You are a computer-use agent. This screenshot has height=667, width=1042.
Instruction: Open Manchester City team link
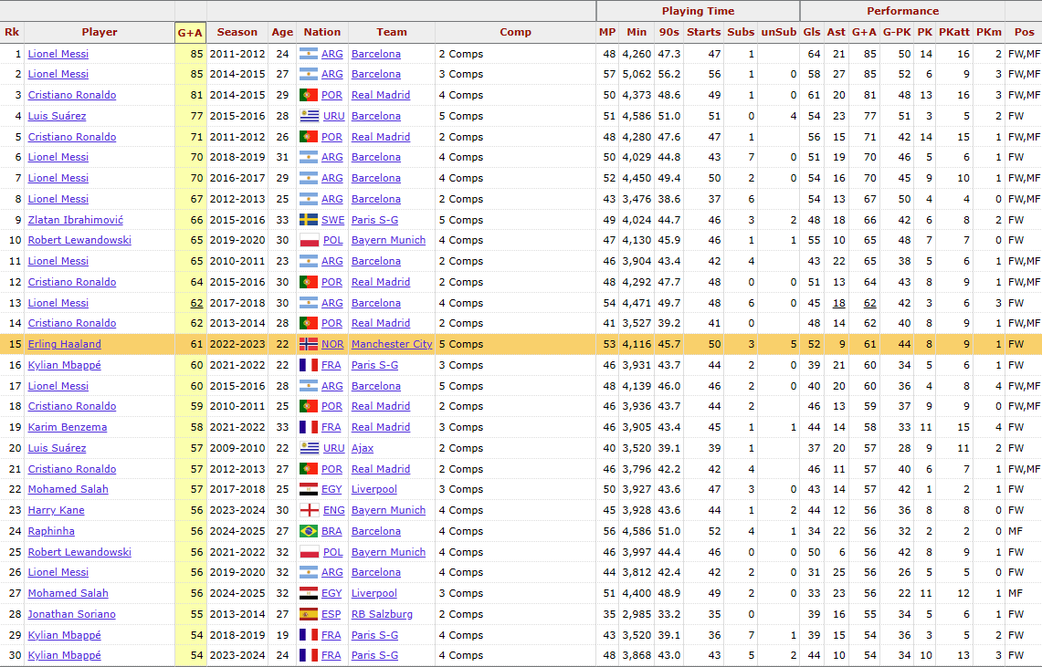click(392, 344)
